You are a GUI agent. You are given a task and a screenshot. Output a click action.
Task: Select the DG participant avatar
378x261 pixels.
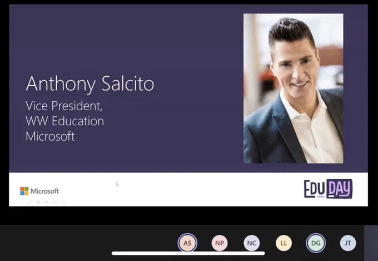[x=316, y=243]
